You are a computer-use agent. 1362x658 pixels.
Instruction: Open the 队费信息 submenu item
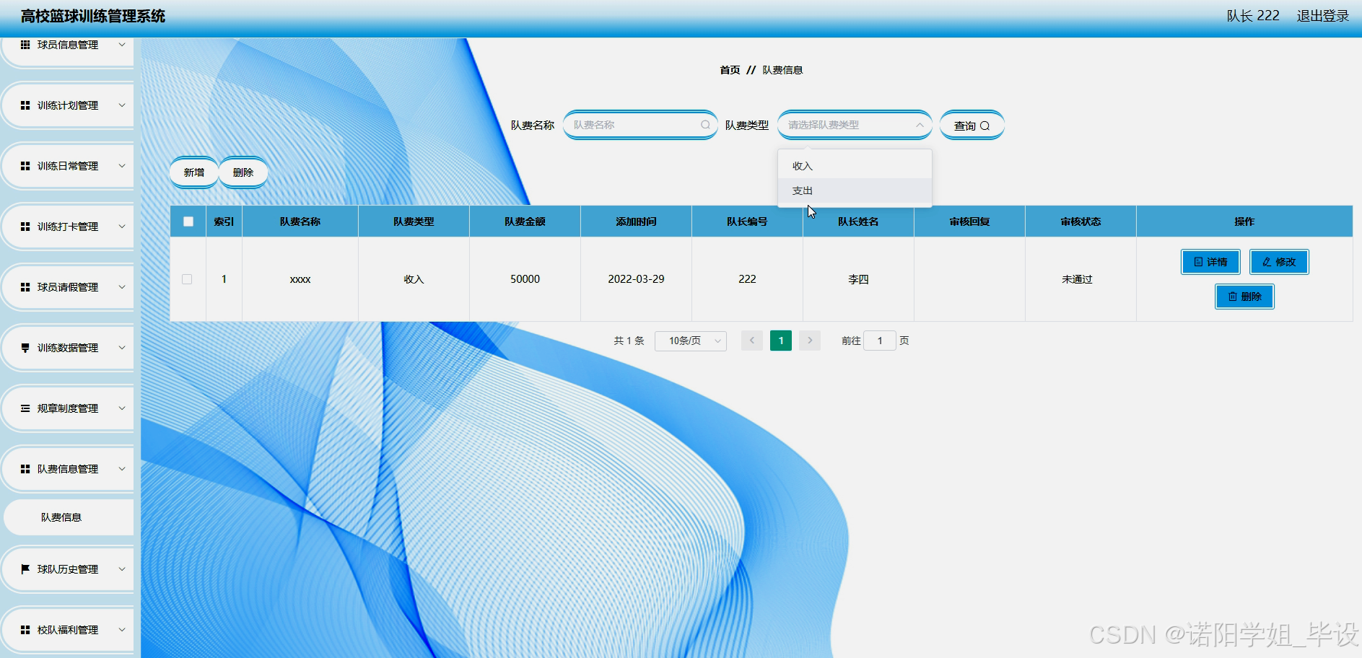[x=69, y=517]
